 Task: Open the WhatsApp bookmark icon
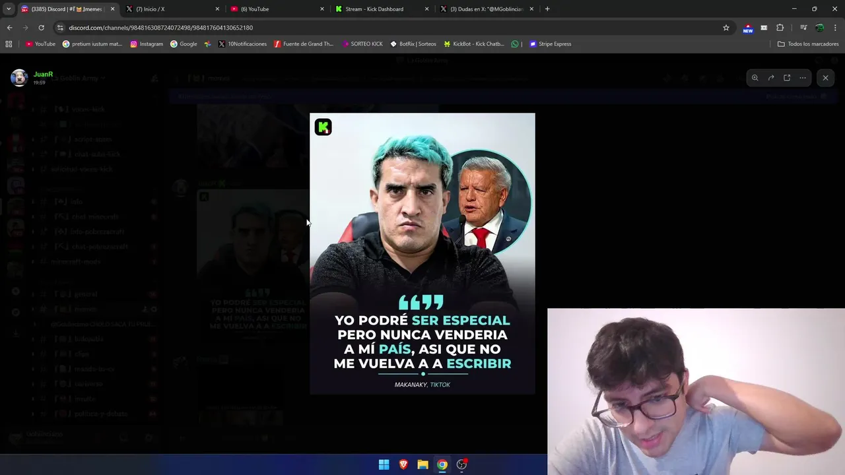pos(516,44)
